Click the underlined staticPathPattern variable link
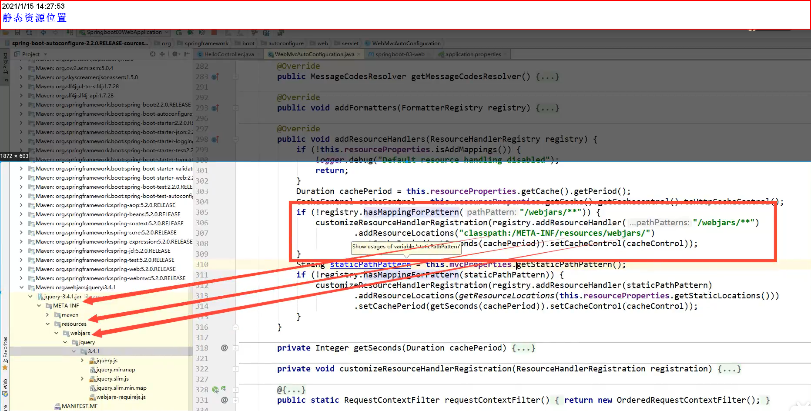This screenshot has height=411, width=811. 370,264
